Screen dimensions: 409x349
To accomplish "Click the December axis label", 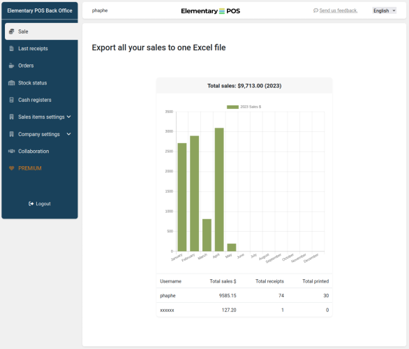I will pyautogui.click(x=311, y=258).
